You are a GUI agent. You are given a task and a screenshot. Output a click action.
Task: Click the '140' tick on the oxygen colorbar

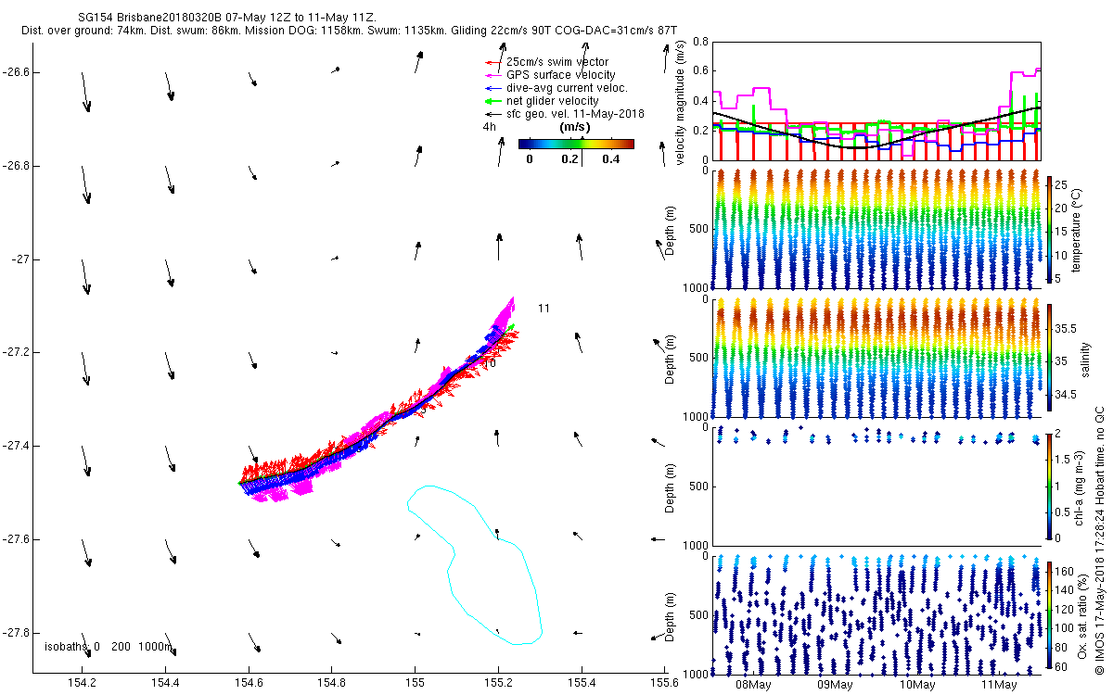1066,590
